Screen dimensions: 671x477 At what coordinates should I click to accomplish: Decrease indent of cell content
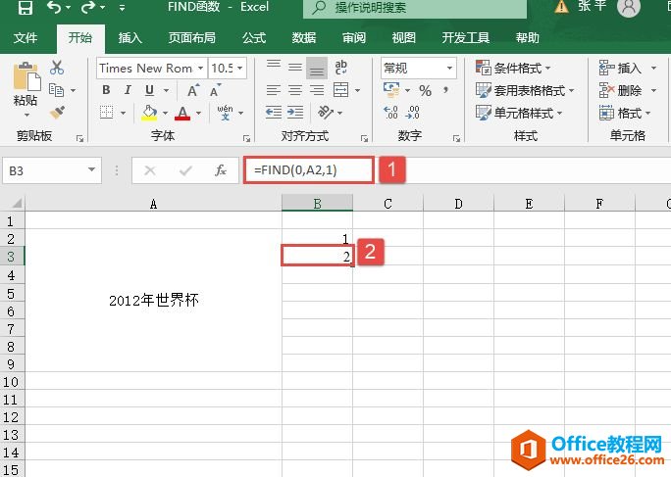274,113
